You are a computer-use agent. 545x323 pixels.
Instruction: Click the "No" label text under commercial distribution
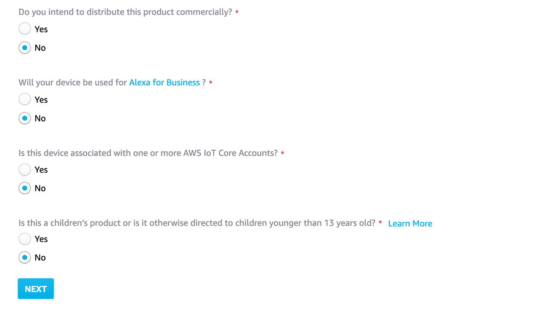40,48
